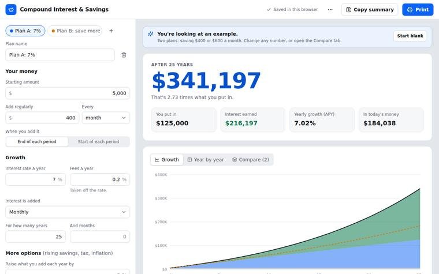Click the chevron on the Monthly dropdown
The width and height of the screenshot is (439, 274).
(124, 212)
